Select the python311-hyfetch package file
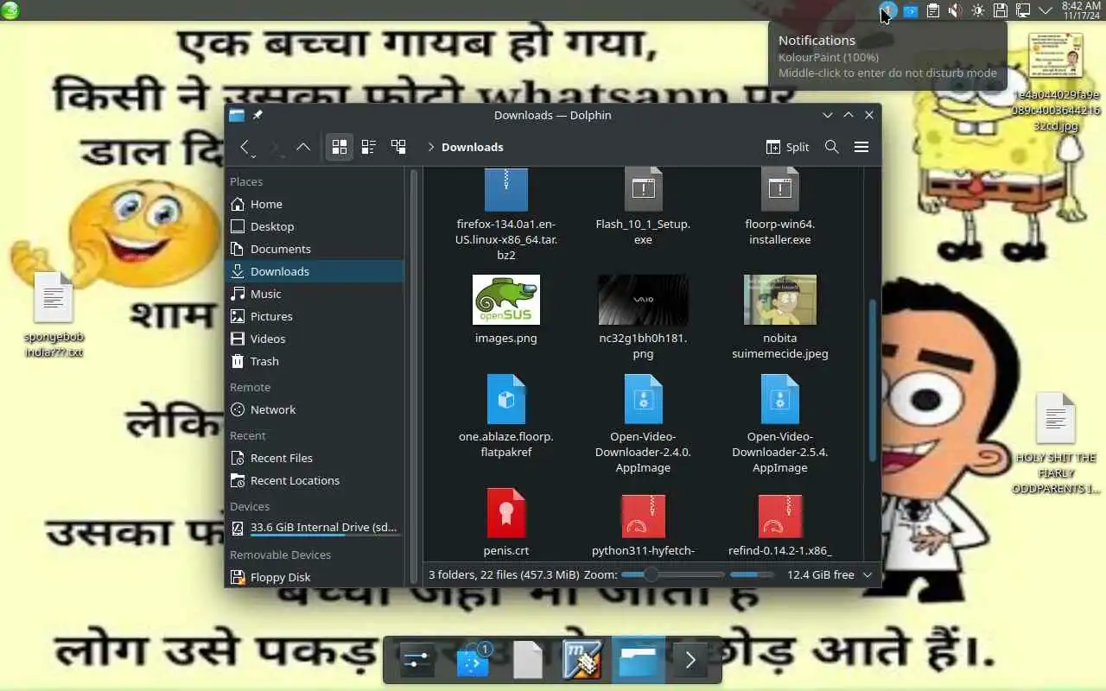The height and width of the screenshot is (691, 1106). click(643, 523)
